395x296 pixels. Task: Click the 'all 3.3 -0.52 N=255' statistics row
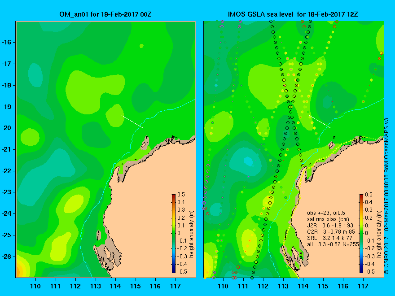click(x=333, y=244)
